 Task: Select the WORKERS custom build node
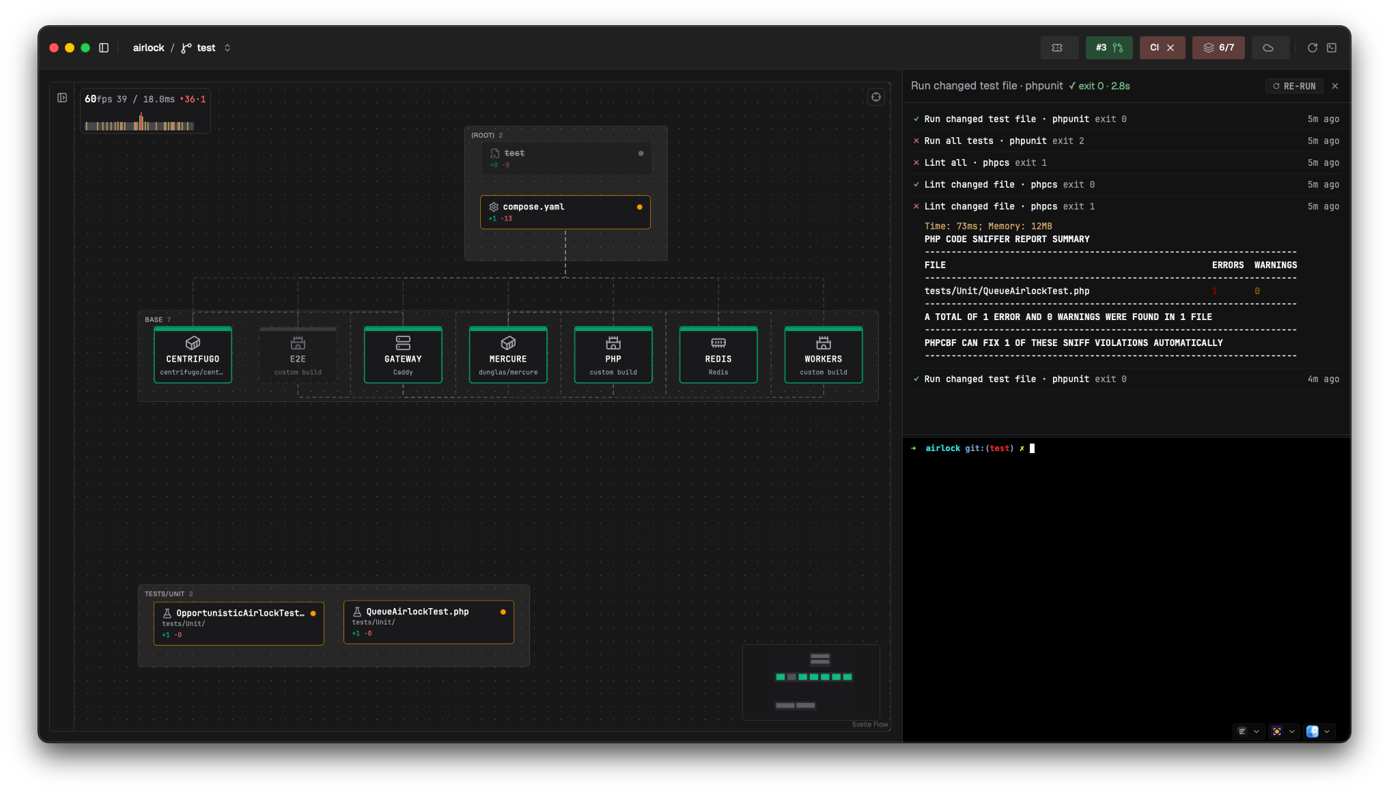coord(824,355)
